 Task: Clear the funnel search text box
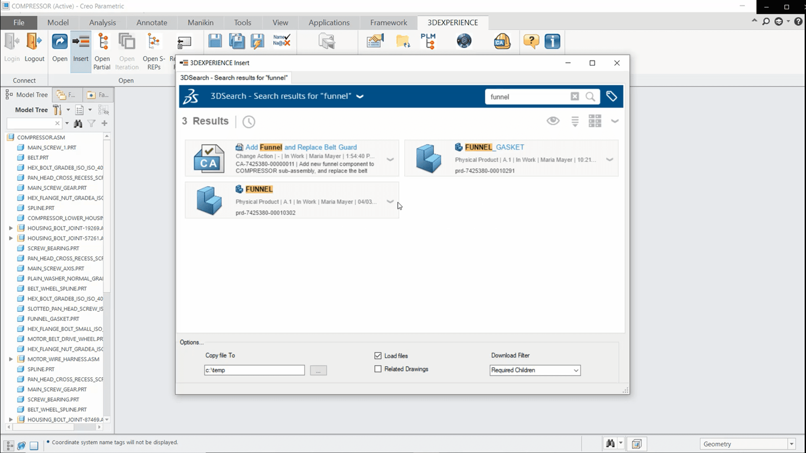pos(574,97)
